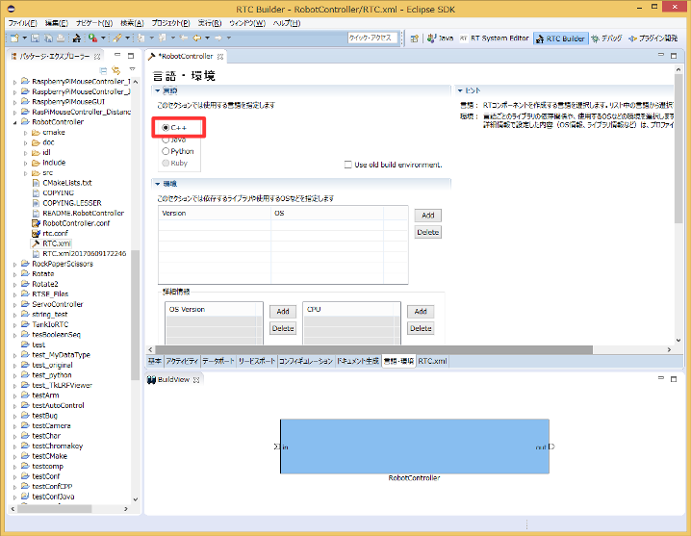Click Delete beside the CPU list
691x536 pixels.
(x=421, y=328)
